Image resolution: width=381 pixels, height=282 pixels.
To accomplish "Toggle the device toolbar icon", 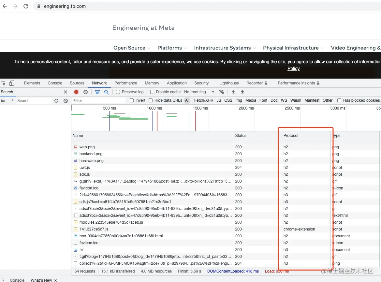I will [12, 83].
